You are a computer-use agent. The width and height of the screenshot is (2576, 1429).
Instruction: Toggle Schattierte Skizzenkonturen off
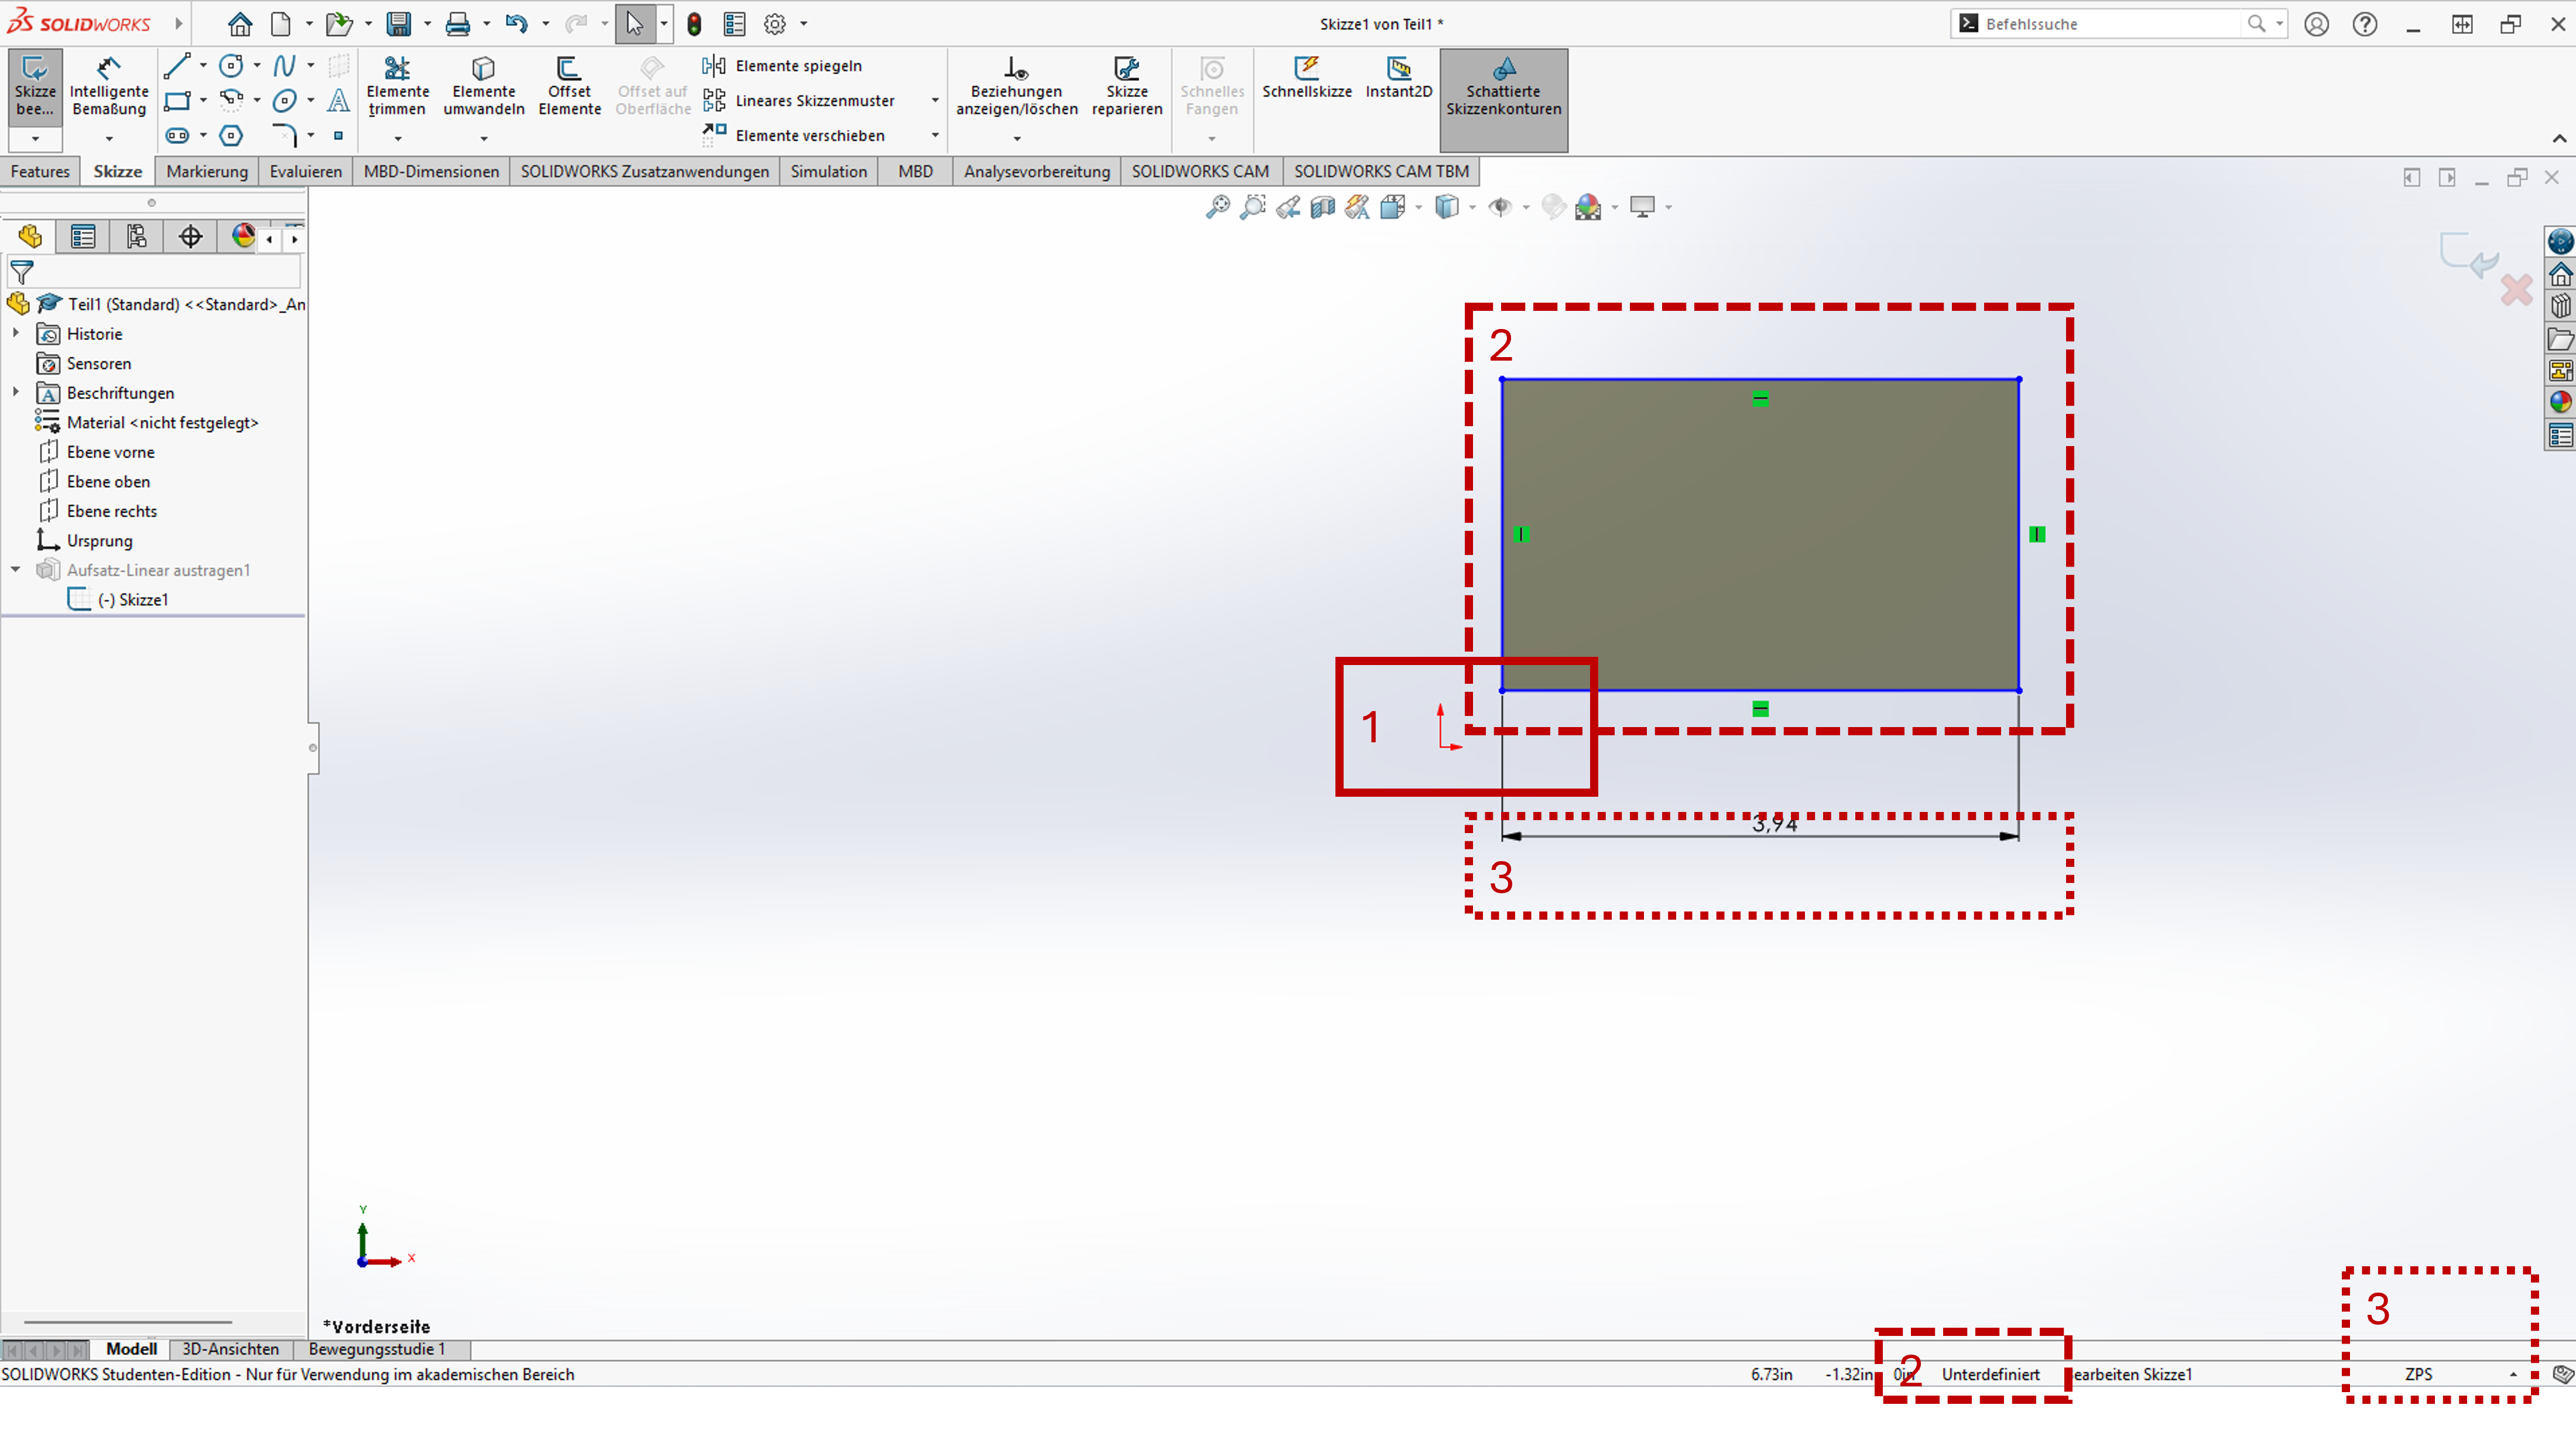point(1503,86)
